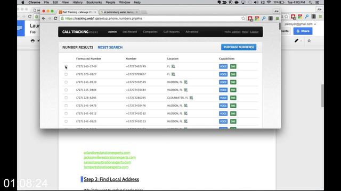Screen dimensions: 341x191
Task: Open the Apple menu
Action: pyautogui.click(x=23, y=2)
